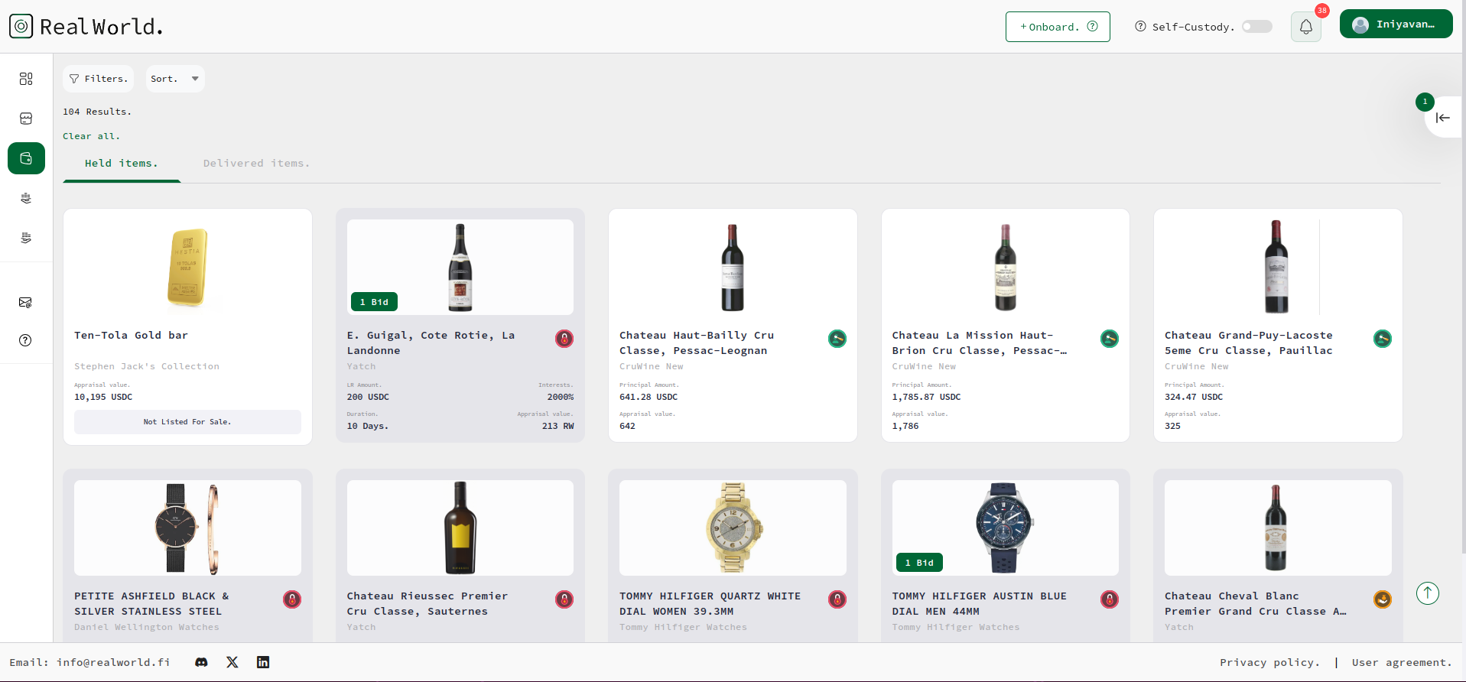
Task: Open the mail icon in sidebar
Action: pyautogui.click(x=26, y=303)
